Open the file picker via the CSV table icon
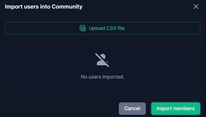Screen dimensions: 206x117 click(83, 28)
